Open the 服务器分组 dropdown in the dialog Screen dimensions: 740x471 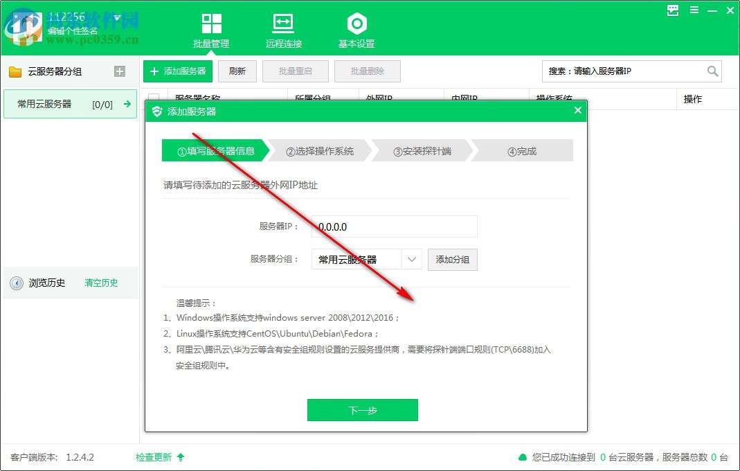(413, 259)
